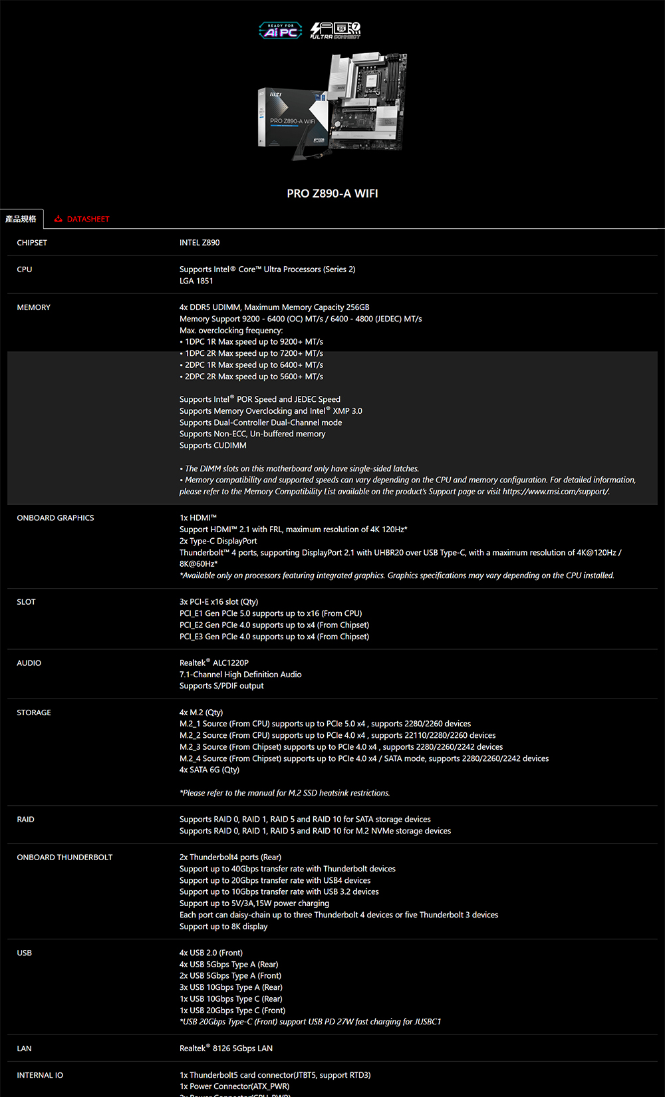Select the INTEL Z890 chipset value
The height and width of the screenshot is (1097, 665).
[199, 243]
